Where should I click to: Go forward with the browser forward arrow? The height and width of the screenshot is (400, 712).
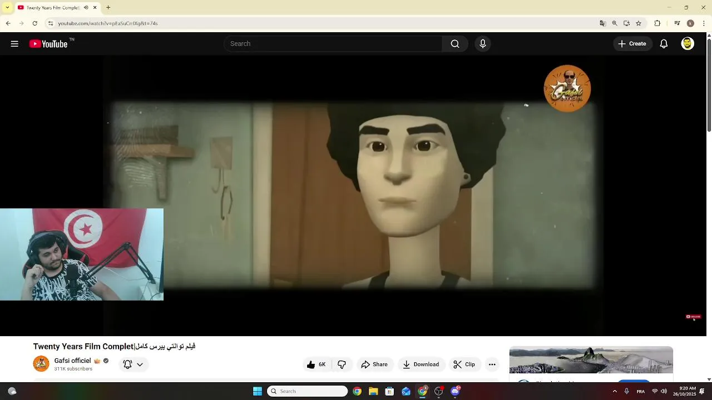(x=21, y=23)
